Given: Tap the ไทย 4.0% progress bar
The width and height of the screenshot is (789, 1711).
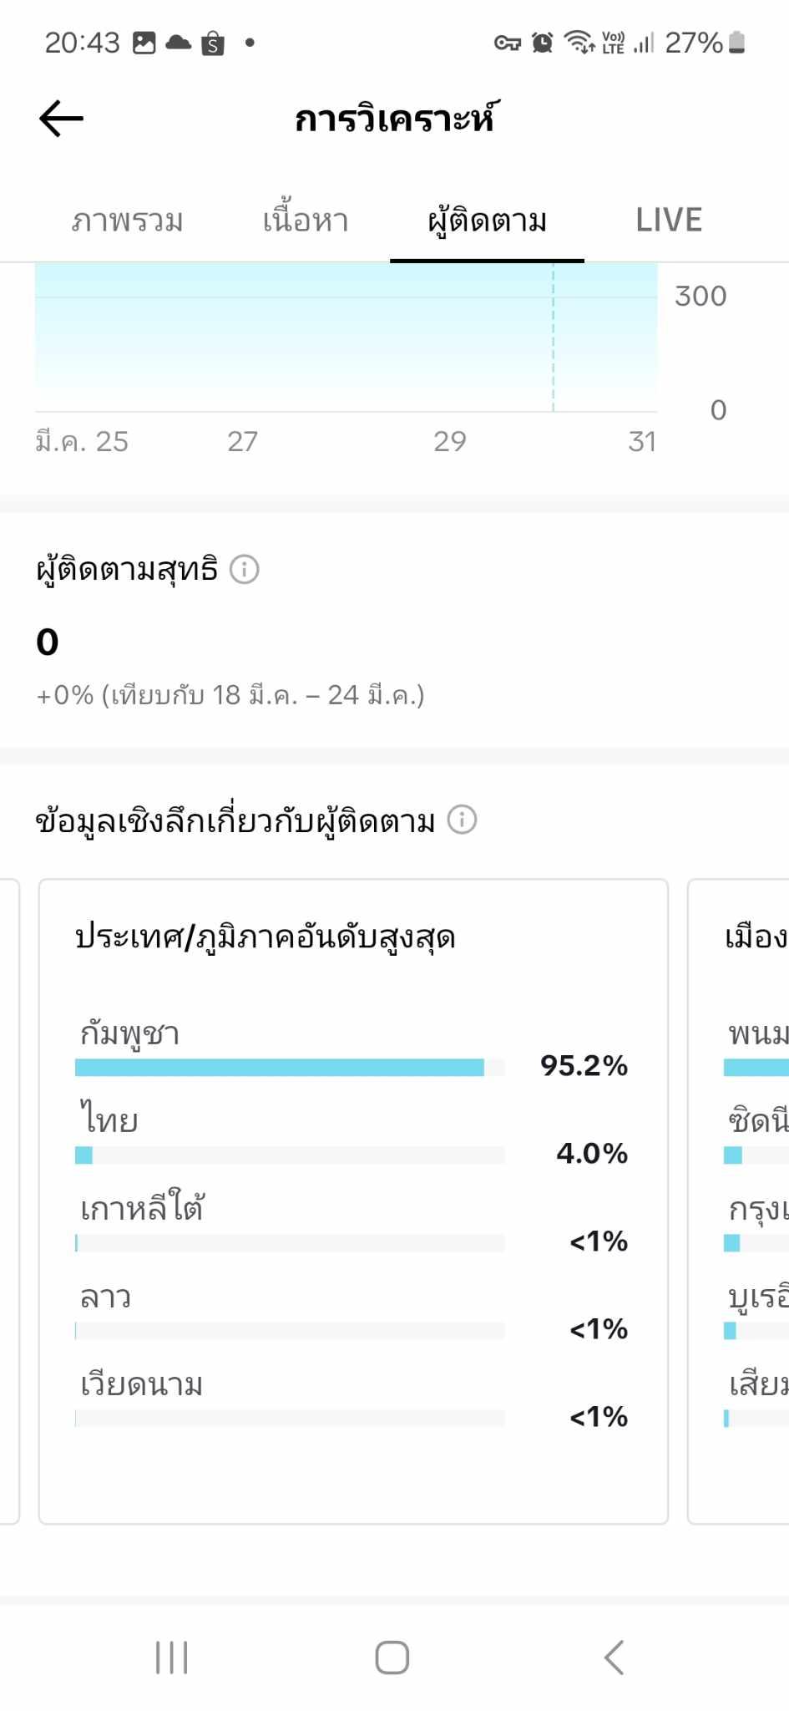Looking at the screenshot, I should coord(289,1155).
